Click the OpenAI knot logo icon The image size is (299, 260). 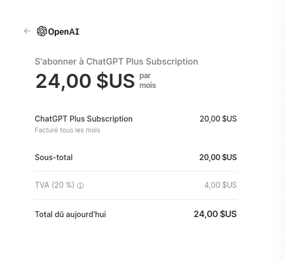[x=42, y=31]
